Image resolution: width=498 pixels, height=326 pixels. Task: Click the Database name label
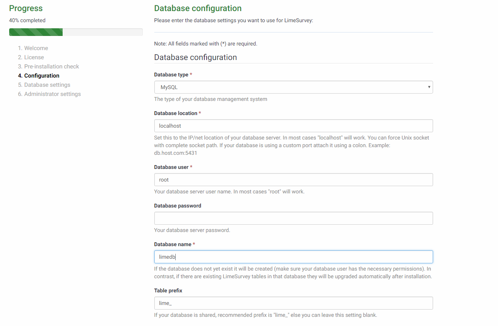173,244
